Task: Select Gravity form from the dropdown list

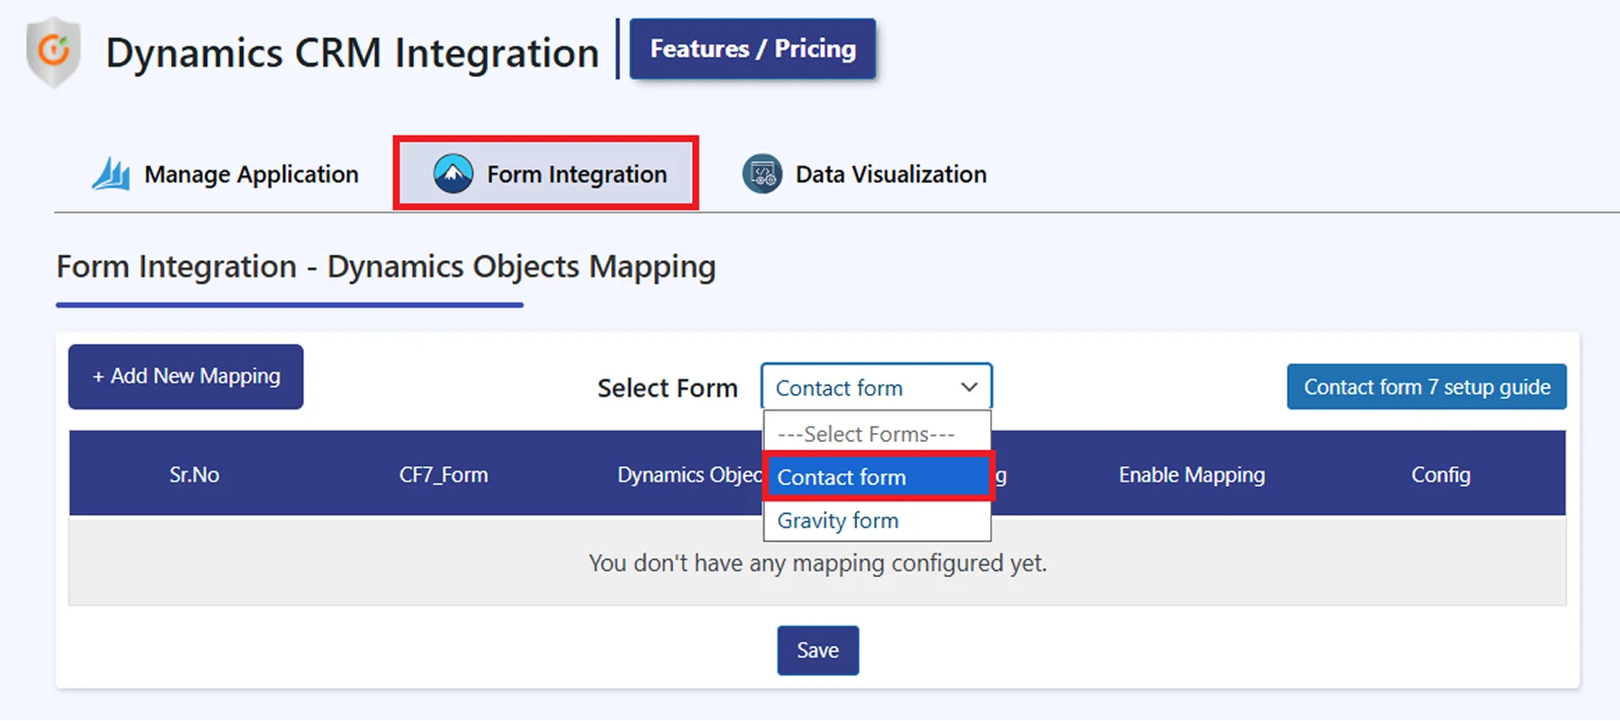Action: click(x=877, y=520)
